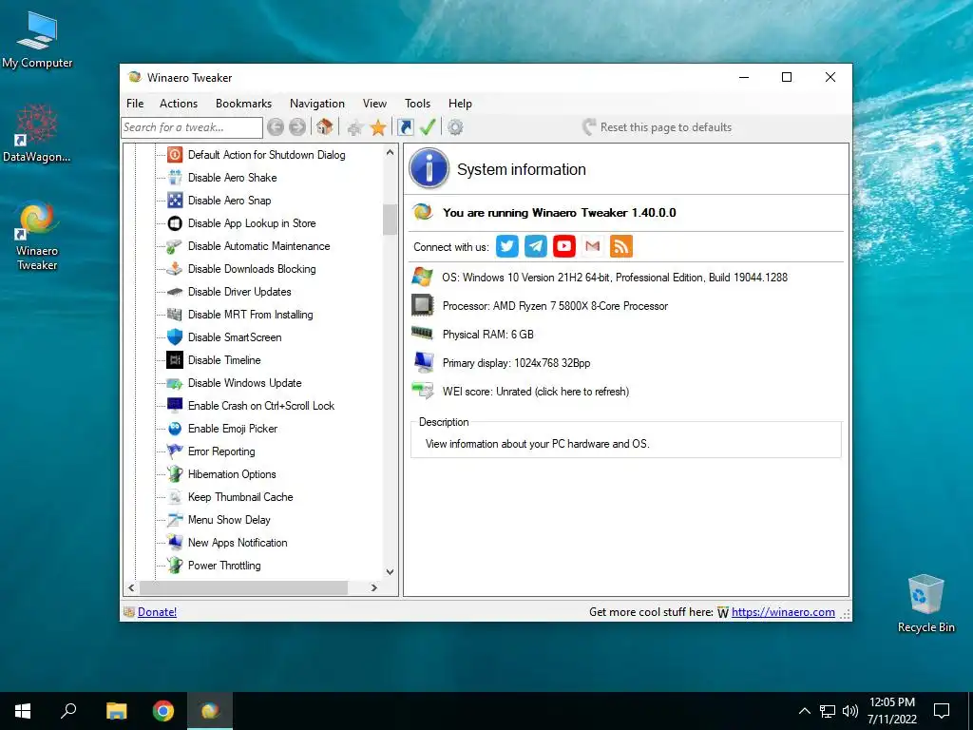Open the Navigation menu

click(x=317, y=104)
